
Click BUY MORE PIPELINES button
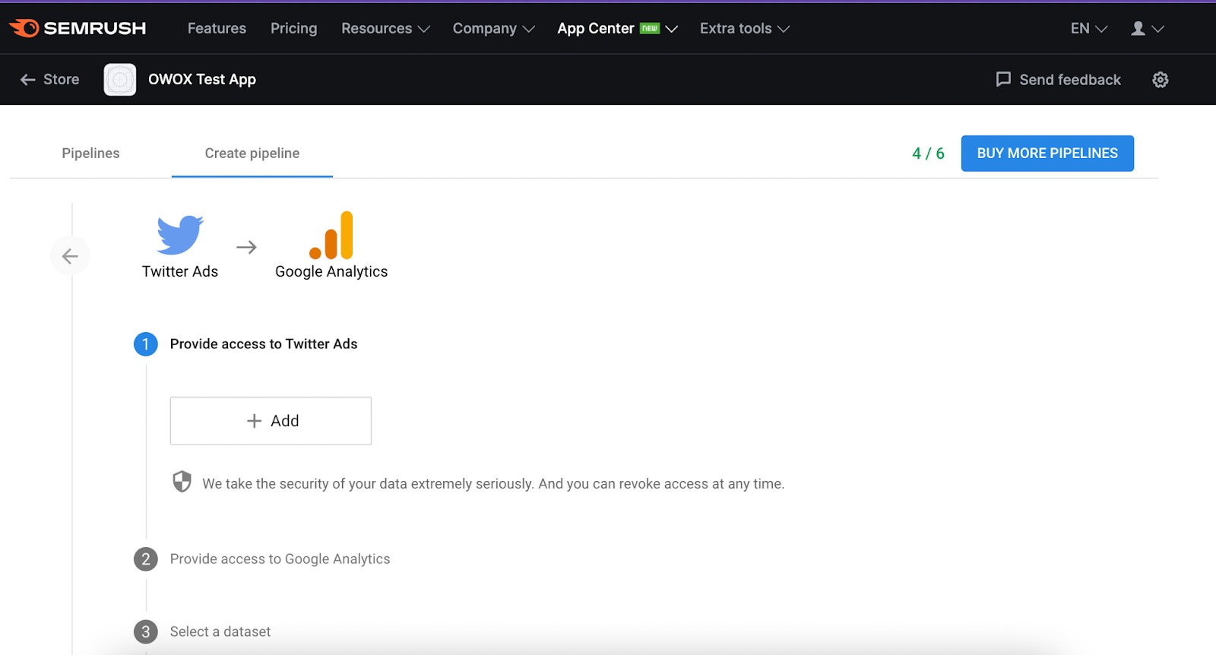(1047, 153)
